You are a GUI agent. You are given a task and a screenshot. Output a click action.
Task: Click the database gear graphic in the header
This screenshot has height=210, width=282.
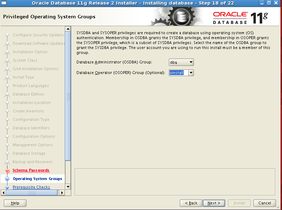click(181, 17)
